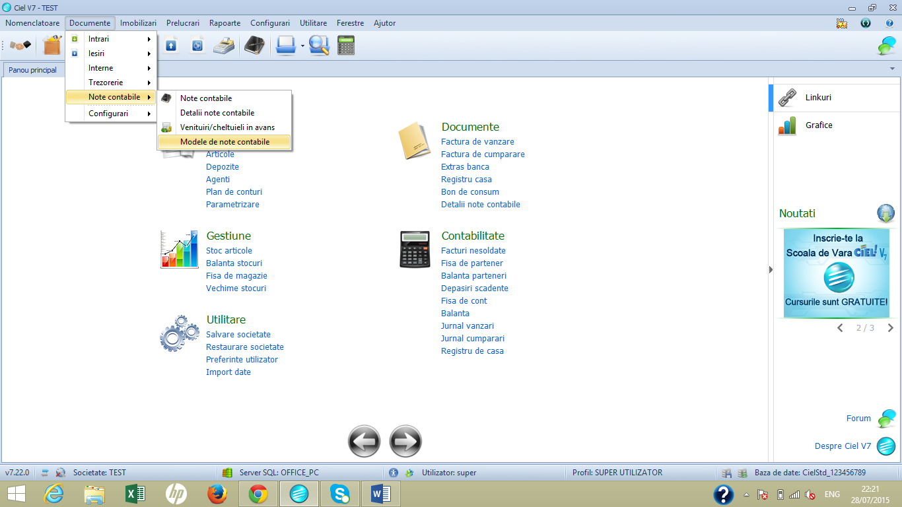Click the blue up-arrow document toolbar icon
Viewport: 902px width, 507px height.
pyautogui.click(x=171, y=46)
